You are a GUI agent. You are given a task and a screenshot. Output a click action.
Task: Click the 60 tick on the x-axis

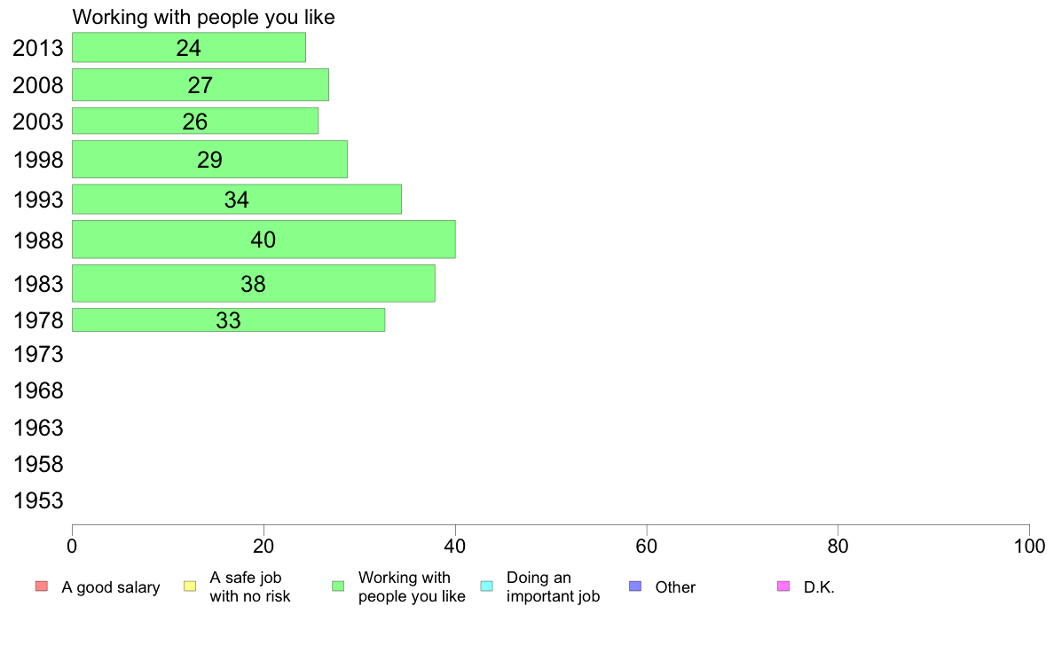(x=647, y=546)
